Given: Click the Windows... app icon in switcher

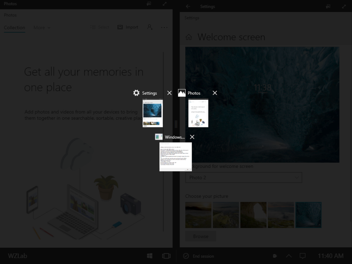Looking at the screenshot, I should (159, 137).
